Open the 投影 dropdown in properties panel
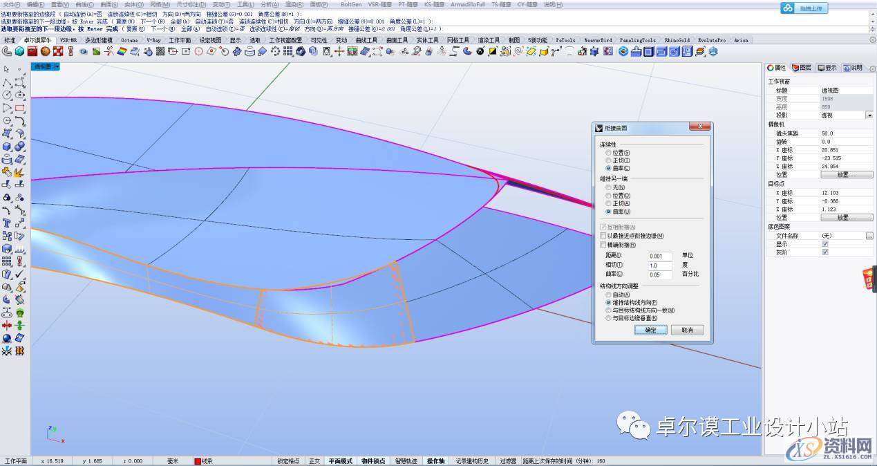 coord(869,115)
